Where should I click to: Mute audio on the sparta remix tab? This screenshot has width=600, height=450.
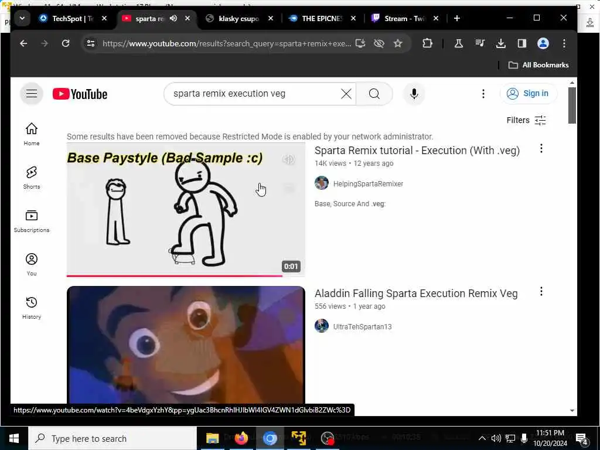tap(173, 18)
